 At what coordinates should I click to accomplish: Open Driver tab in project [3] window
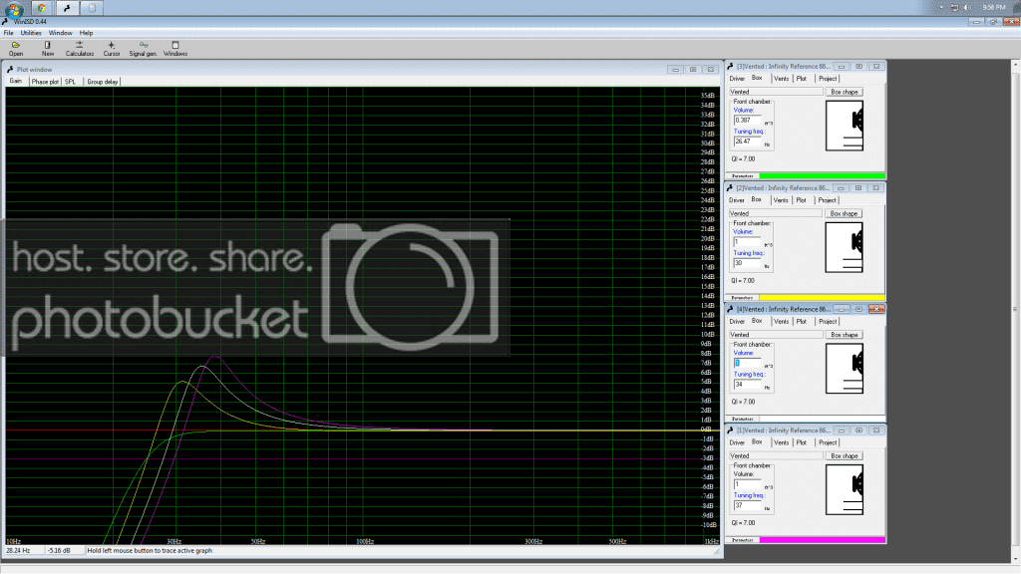click(x=737, y=79)
